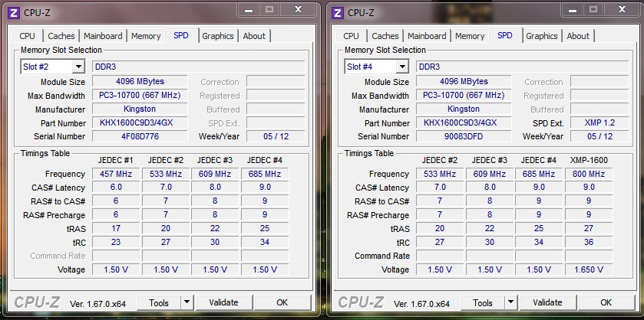Switch to Memory tab in left CPU-Z window
Image resolution: width=644 pixels, height=320 pixels.
coord(146,36)
